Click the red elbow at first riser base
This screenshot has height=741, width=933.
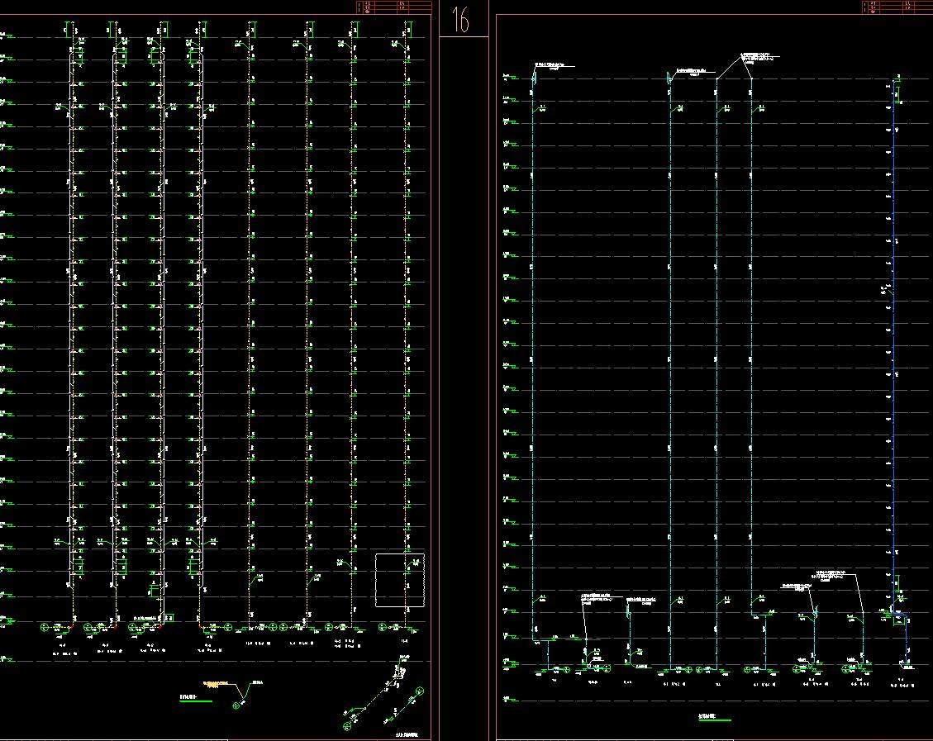click(70, 626)
